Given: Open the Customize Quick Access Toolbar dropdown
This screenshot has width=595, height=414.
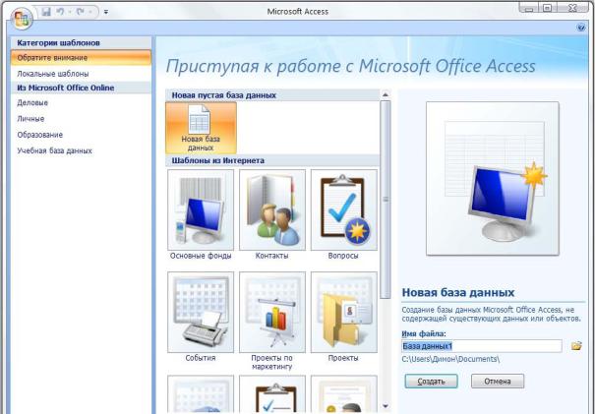Looking at the screenshot, I should coord(106,12).
